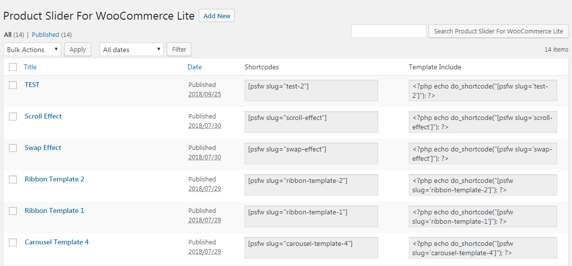Select the ribbon-template-2 shortcode field
The image size is (572, 266).
pyautogui.click(x=311, y=185)
